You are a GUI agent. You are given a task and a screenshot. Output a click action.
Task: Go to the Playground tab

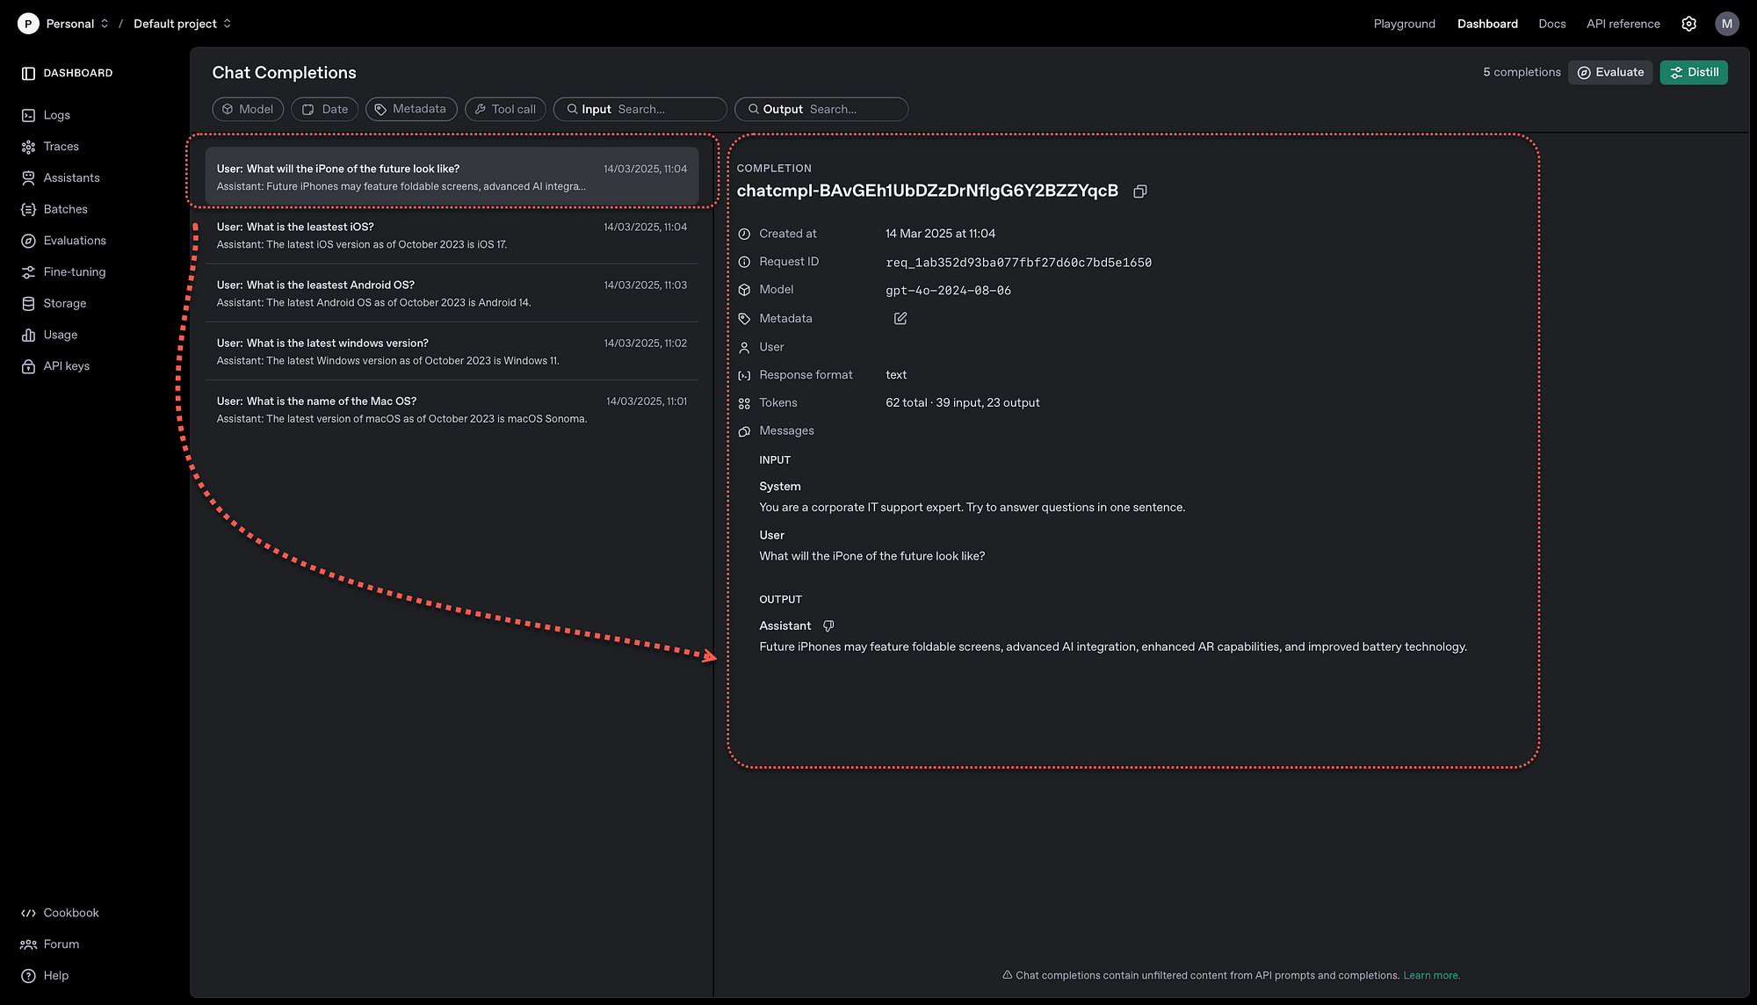(1405, 24)
